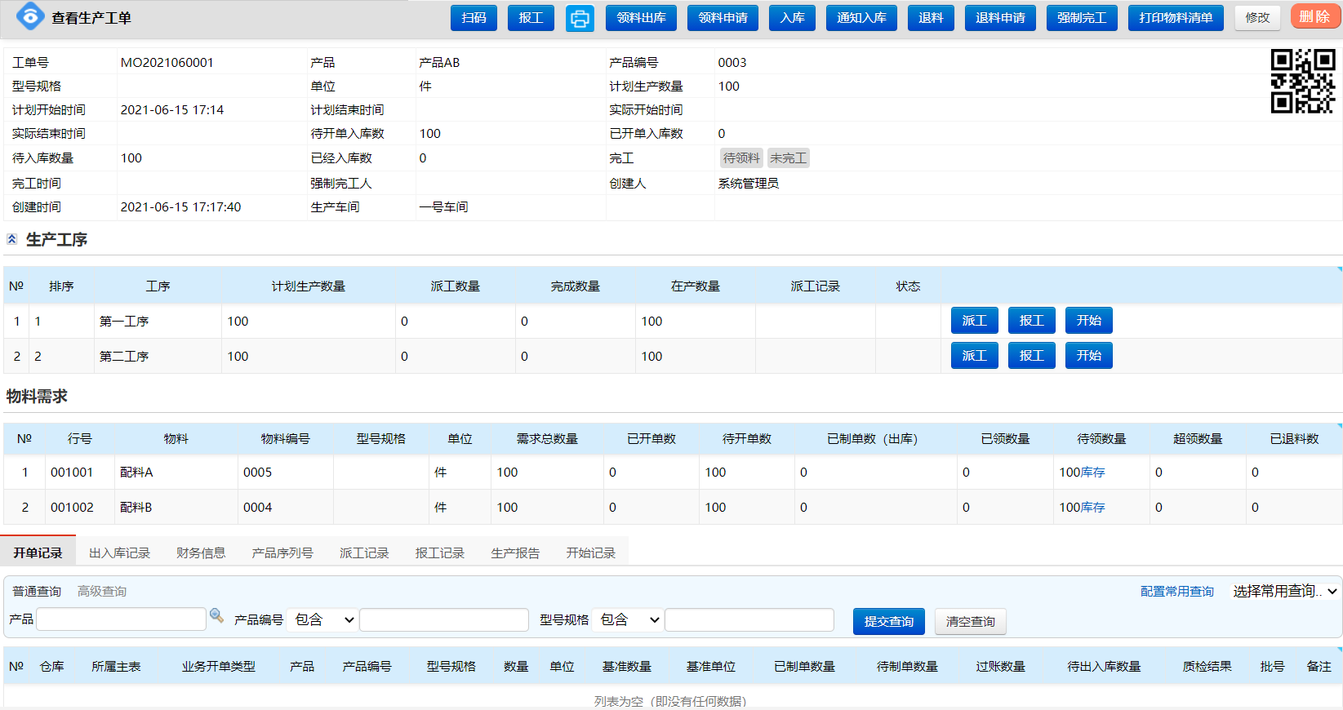Open the 生产报告 tab

[x=515, y=552]
